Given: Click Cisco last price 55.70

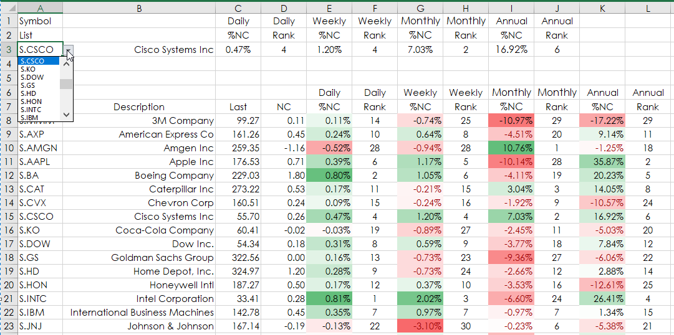Looking at the screenshot, I should pos(239,217).
